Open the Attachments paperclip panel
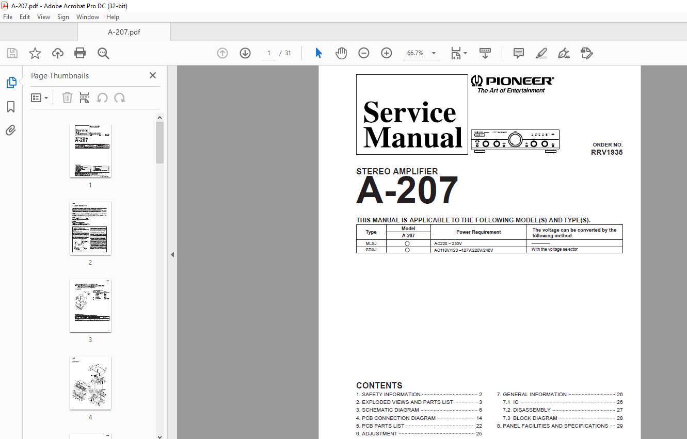 click(x=11, y=131)
